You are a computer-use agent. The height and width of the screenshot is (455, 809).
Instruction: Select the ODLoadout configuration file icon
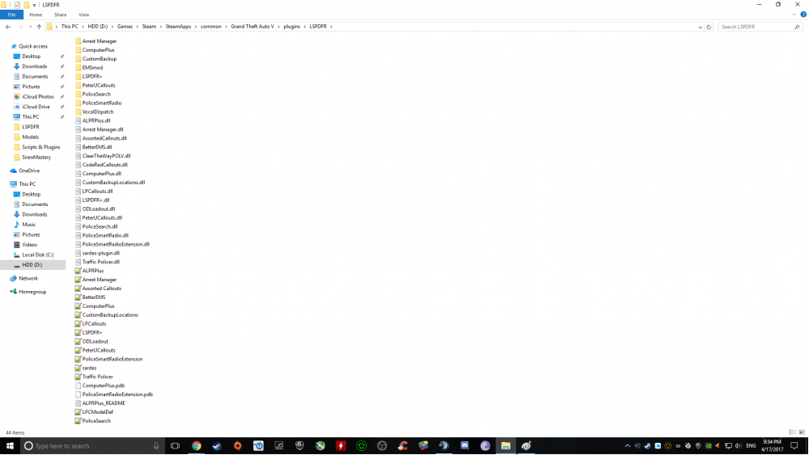point(78,341)
